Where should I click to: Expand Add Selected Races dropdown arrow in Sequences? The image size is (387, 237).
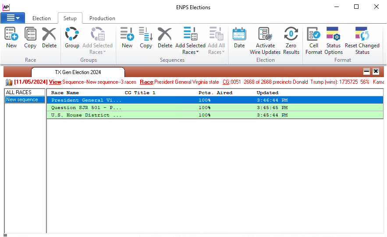[198, 52]
